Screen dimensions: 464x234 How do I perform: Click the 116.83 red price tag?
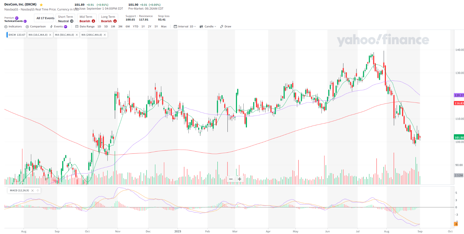tap(459, 103)
